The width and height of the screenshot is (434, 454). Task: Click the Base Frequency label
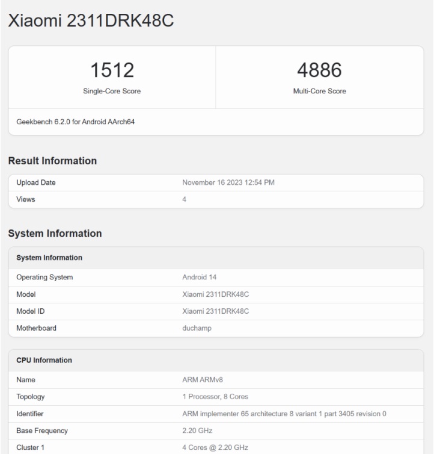[42, 431]
